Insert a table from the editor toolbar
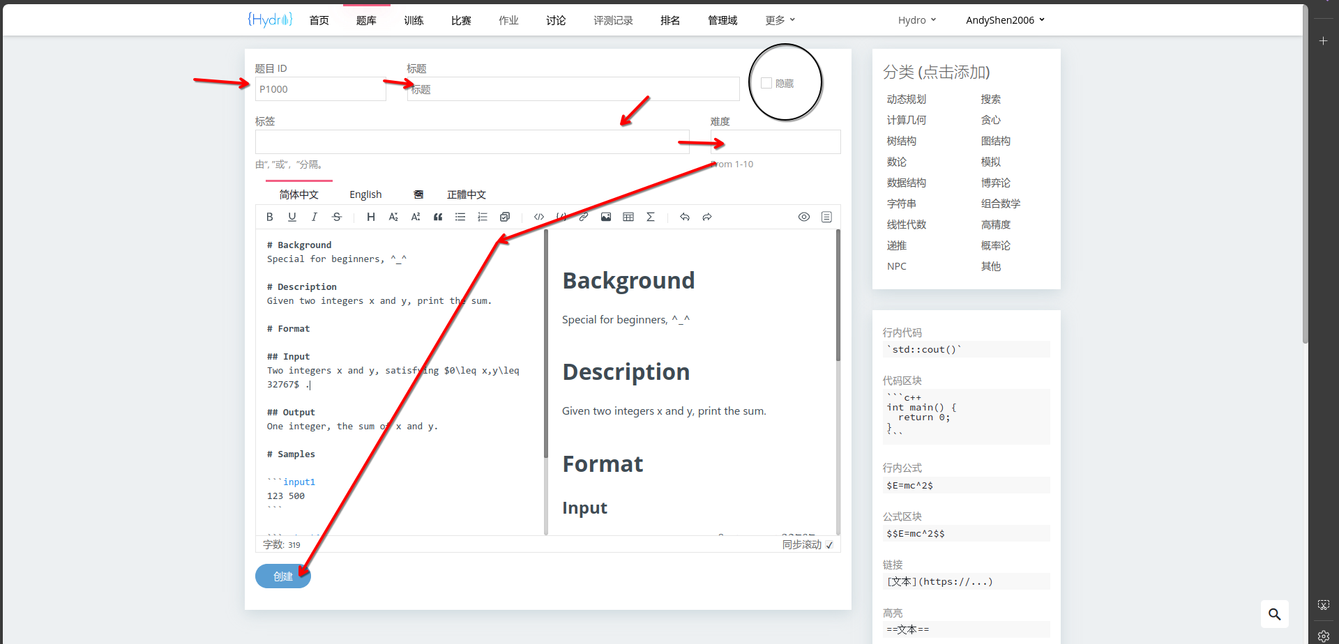The height and width of the screenshot is (644, 1339). click(x=628, y=217)
